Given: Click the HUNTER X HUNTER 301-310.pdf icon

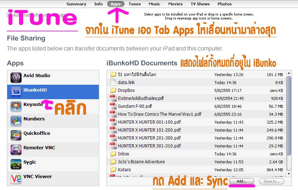Looking at the screenshot, I should point(113,146).
